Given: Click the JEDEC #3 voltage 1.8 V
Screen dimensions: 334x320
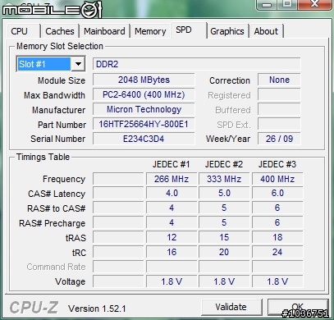Looking at the screenshot, I should pos(277,281).
